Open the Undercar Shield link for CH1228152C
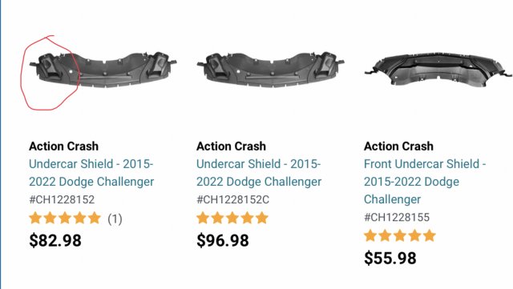The height and width of the screenshot is (289, 513). pos(259,173)
